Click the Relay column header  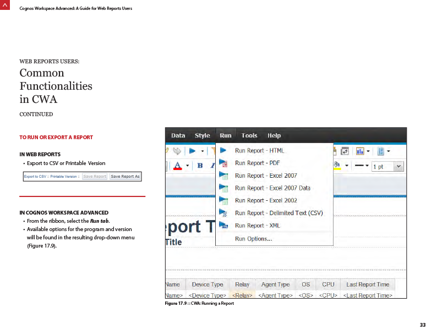coord(242,284)
